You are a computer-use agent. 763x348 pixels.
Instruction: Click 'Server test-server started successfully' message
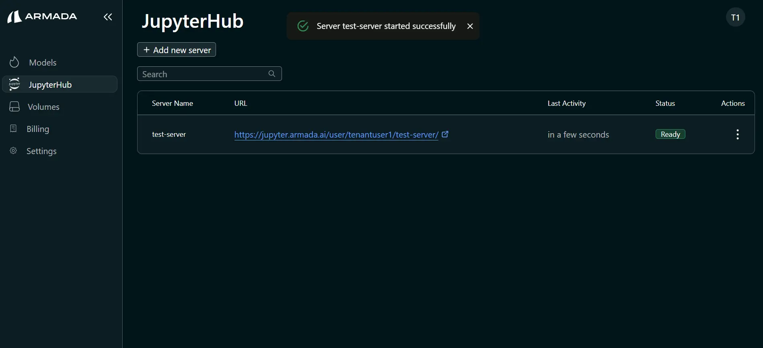(x=386, y=26)
